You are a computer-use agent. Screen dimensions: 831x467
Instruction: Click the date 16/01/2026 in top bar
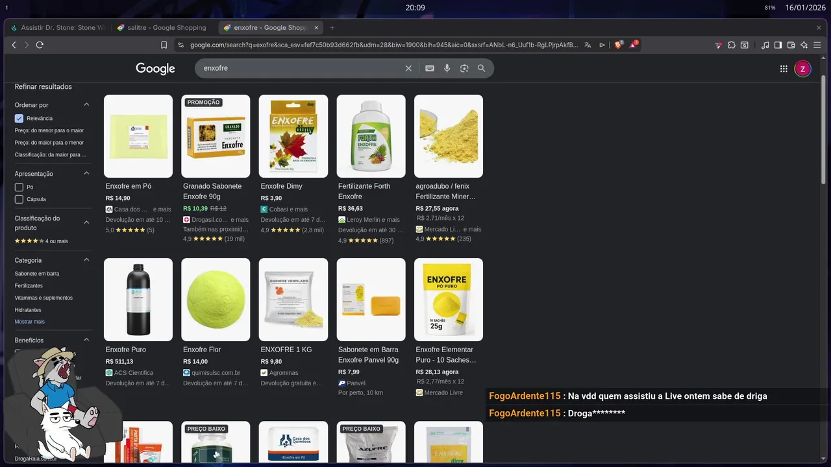pos(805,8)
